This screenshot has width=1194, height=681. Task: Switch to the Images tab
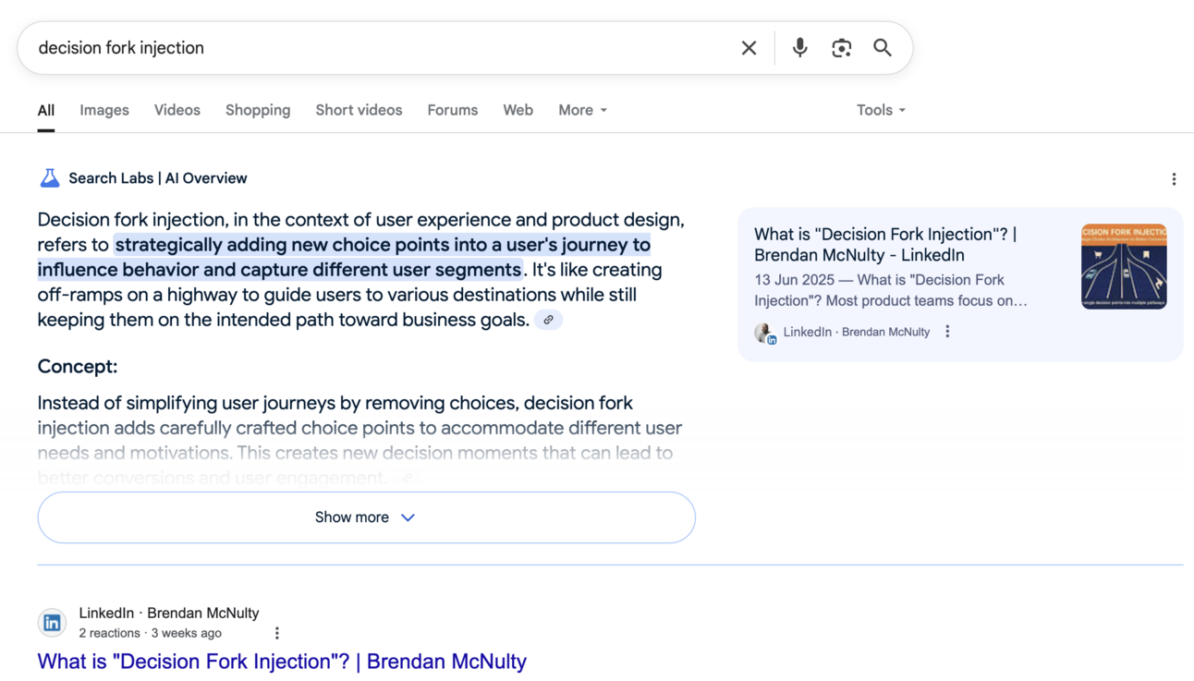pos(104,110)
